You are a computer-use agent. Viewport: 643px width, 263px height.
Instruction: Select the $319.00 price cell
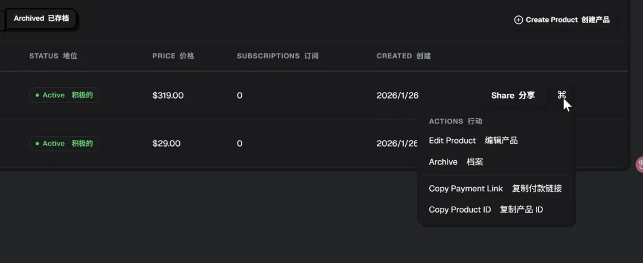click(x=168, y=95)
